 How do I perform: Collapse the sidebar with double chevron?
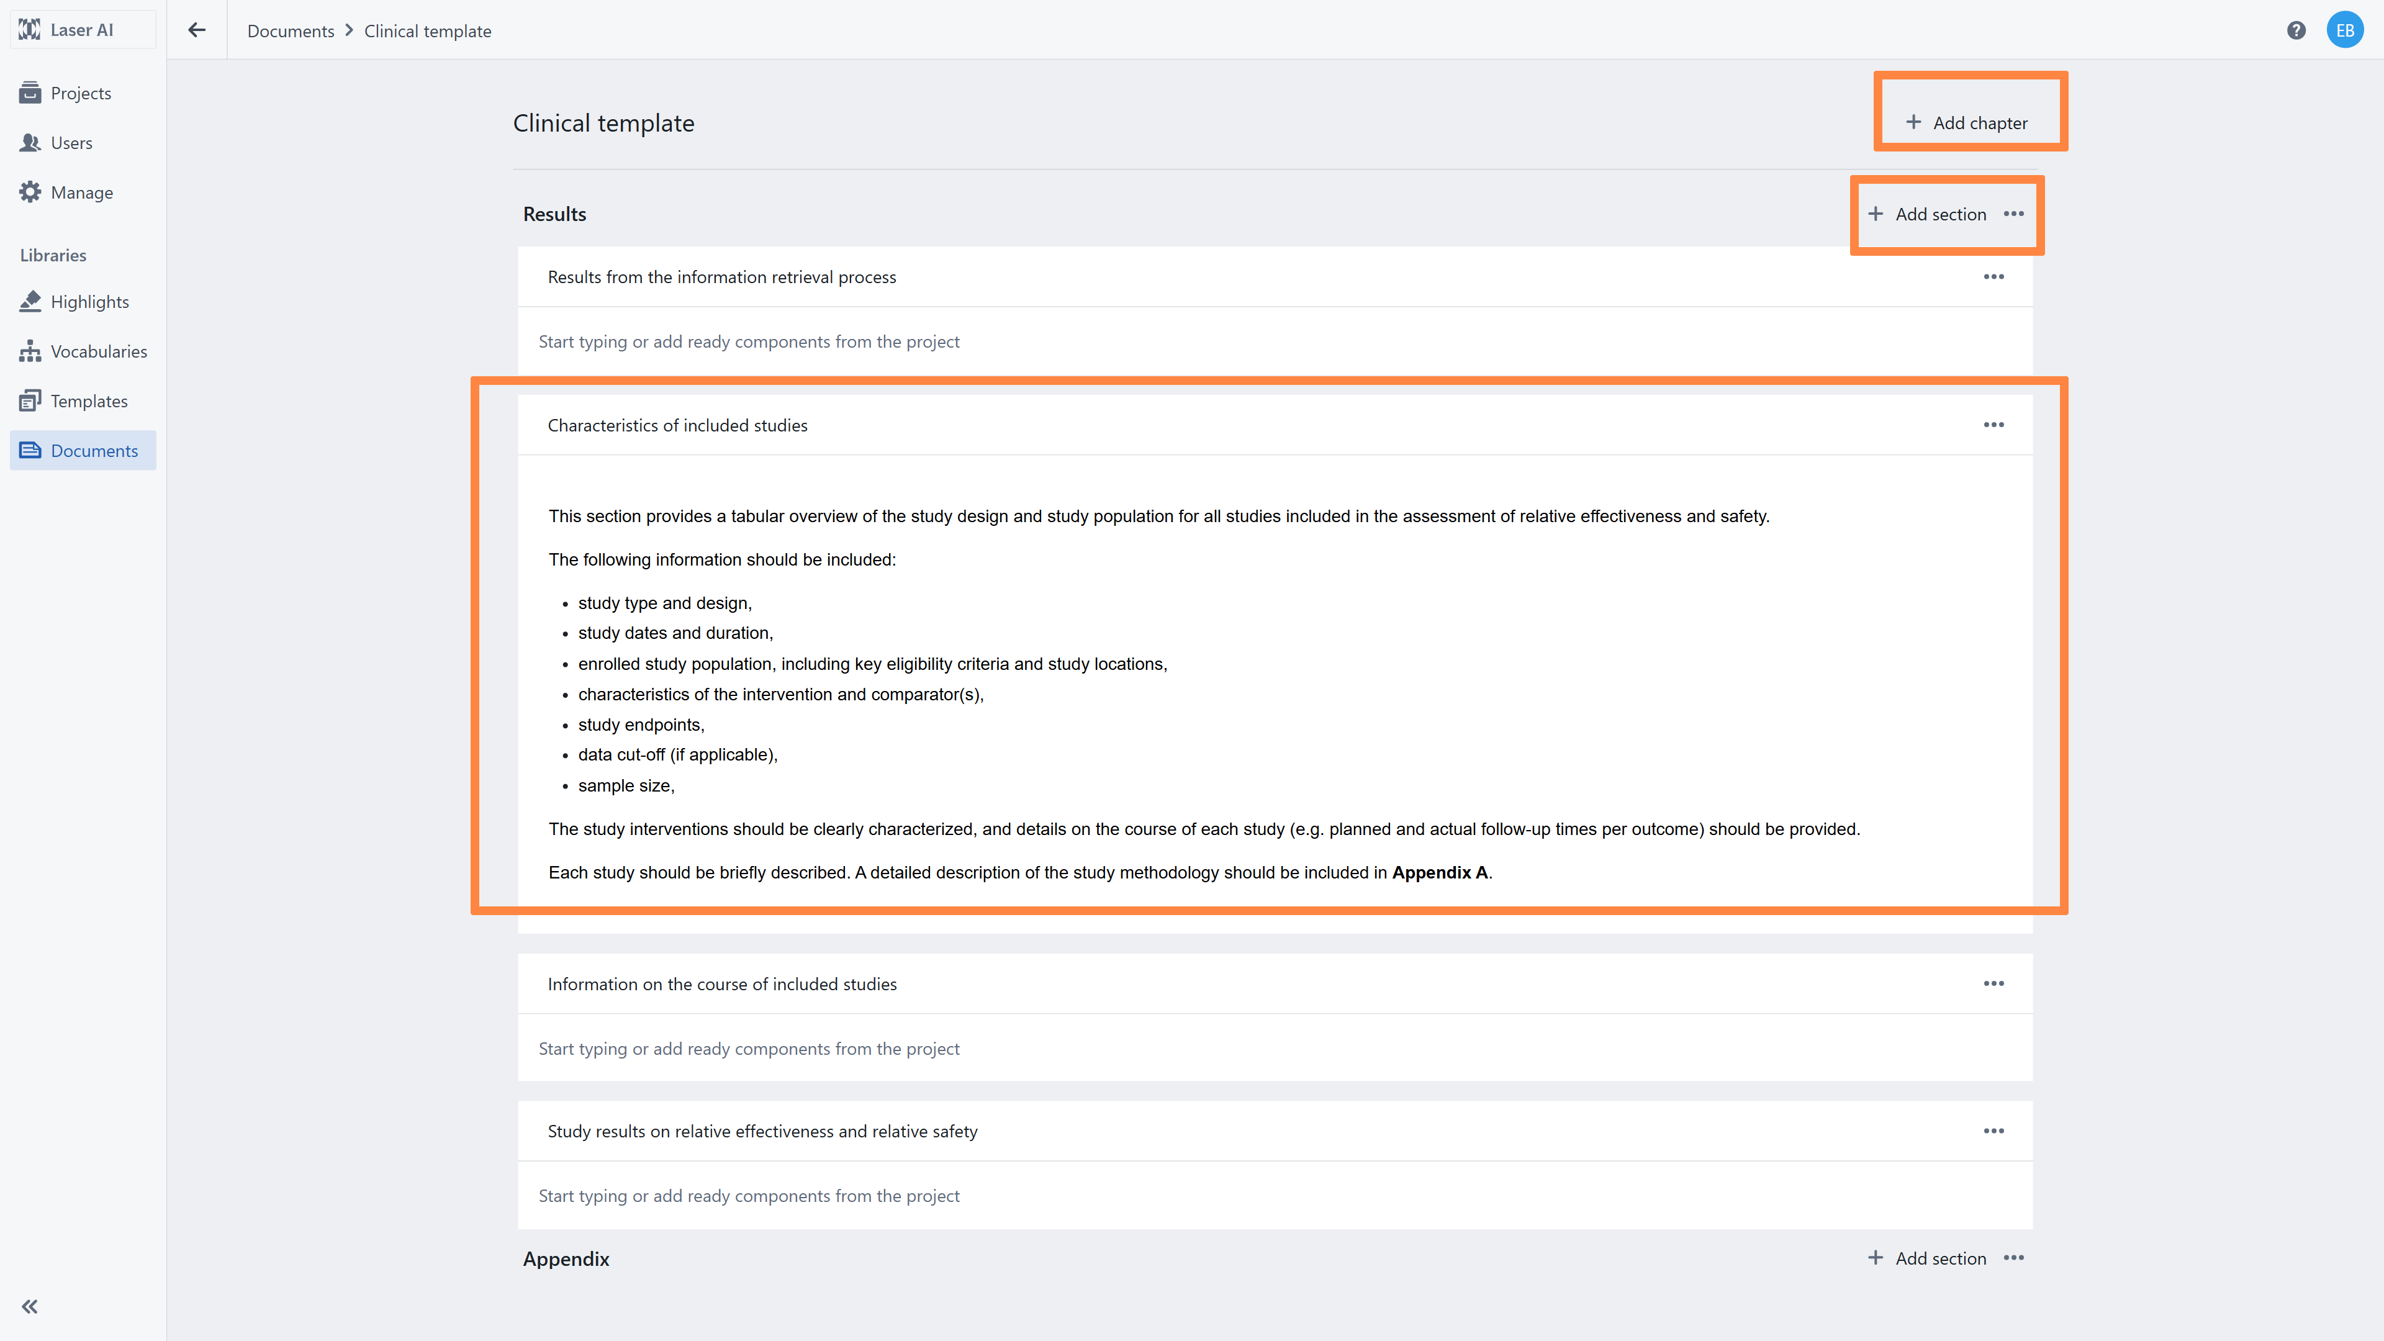[x=30, y=1306]
